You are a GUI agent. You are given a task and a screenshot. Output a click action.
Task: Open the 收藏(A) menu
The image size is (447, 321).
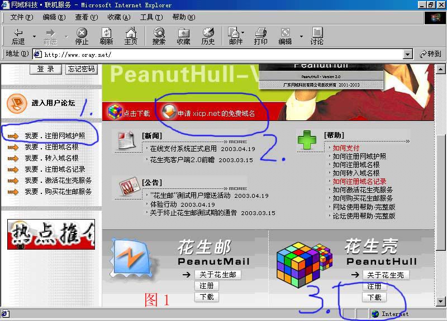[x=118, y=17]
